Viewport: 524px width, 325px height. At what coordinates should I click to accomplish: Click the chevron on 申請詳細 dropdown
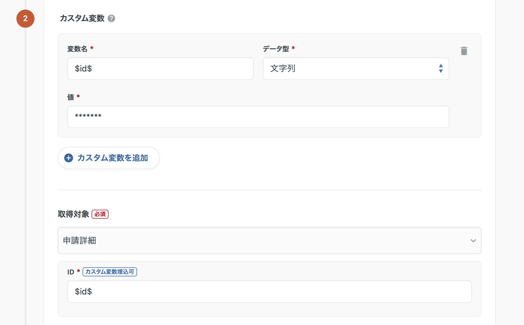[473, 241]
